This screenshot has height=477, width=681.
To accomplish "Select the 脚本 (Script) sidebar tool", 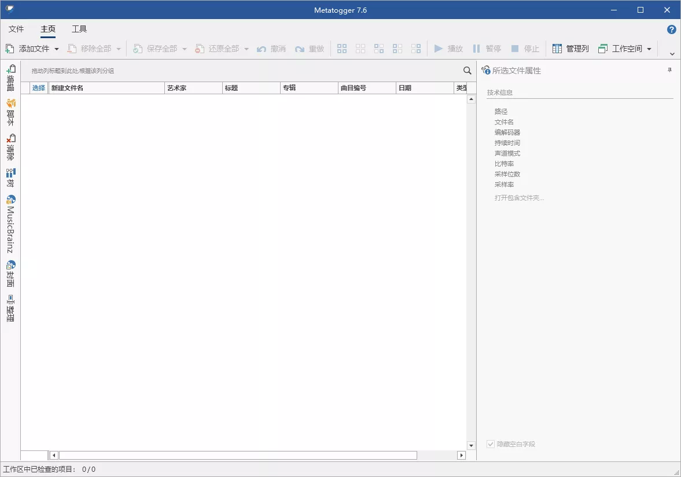I will pos(10,110).
